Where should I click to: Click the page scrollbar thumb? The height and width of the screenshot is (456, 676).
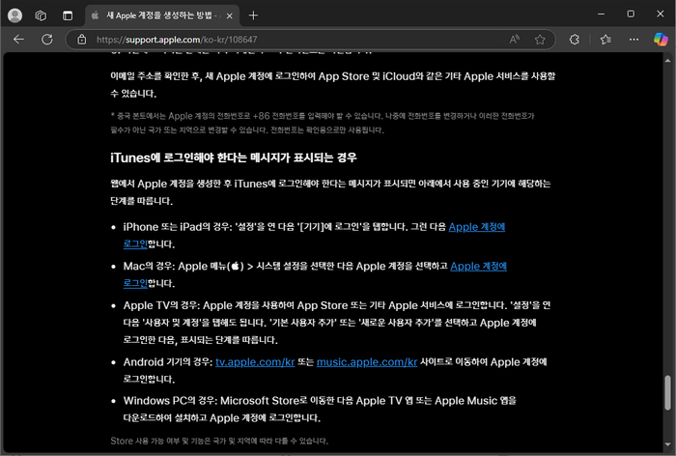point(668,392)
